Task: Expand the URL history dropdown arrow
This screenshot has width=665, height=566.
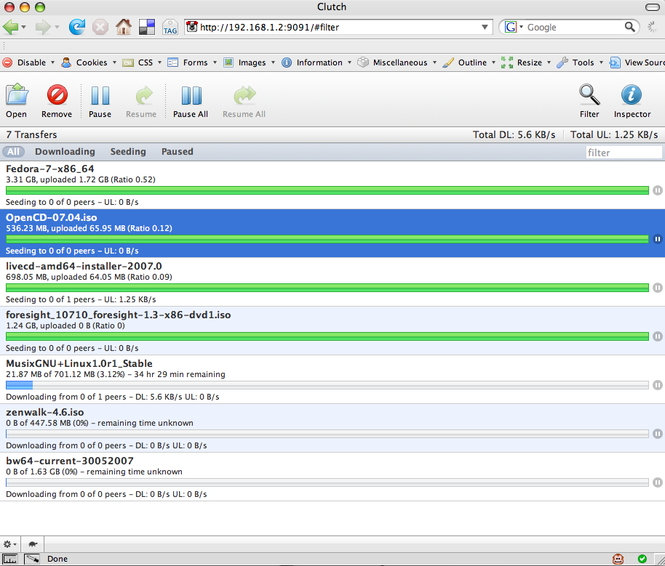Action: tap(485, 27)
